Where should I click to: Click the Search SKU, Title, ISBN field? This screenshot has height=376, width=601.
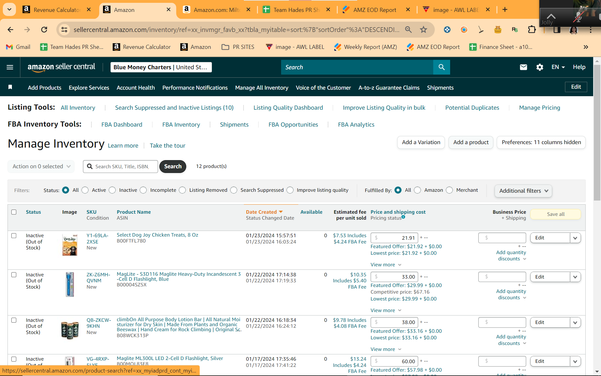(x=121, y=166)
